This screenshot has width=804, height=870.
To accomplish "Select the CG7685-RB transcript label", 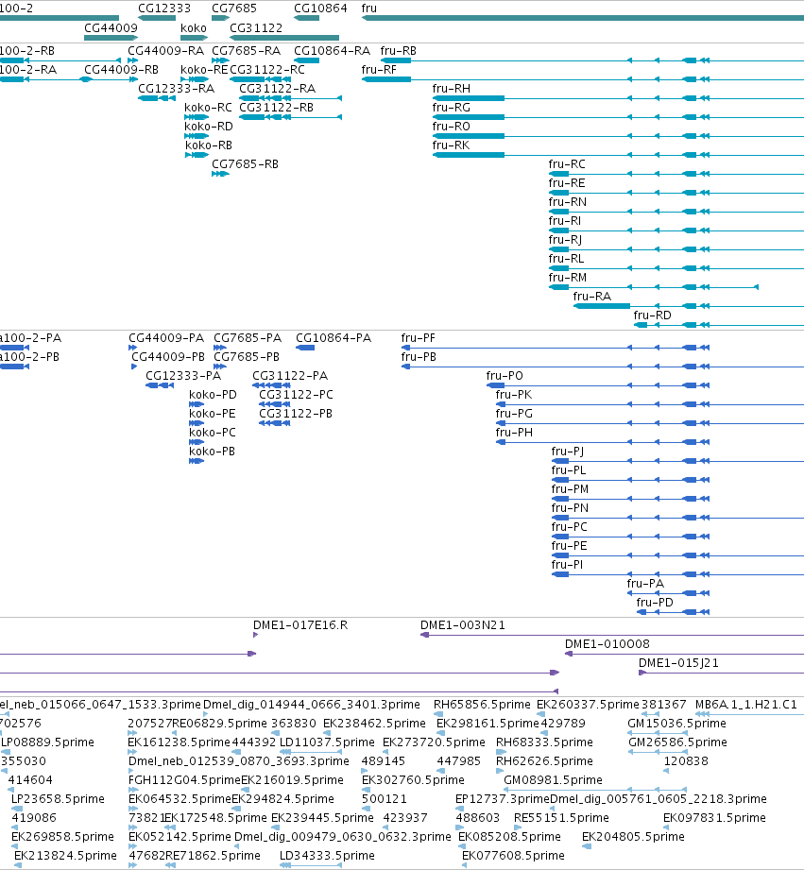I will (246, 164).
